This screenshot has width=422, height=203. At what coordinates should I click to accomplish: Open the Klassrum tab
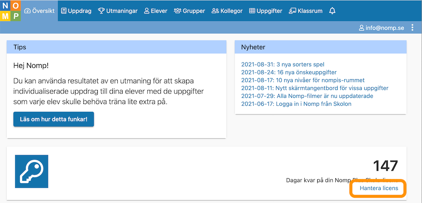pyautogui.click(x=306, y=11)
